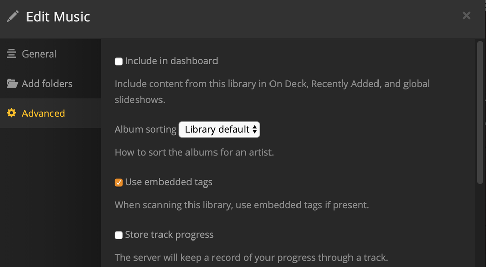Click the dialog's vertical scrollbar thumb
The image size is (486, 267).
[479, 112]
